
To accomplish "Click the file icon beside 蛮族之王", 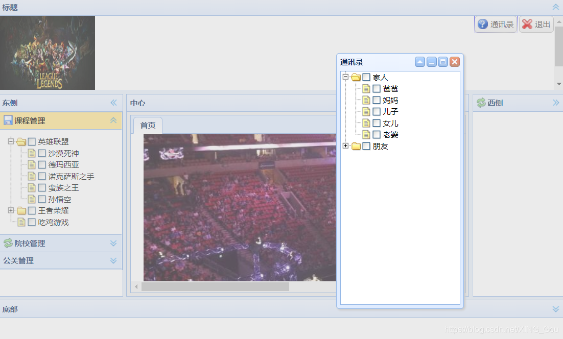I will coord(32,187).
